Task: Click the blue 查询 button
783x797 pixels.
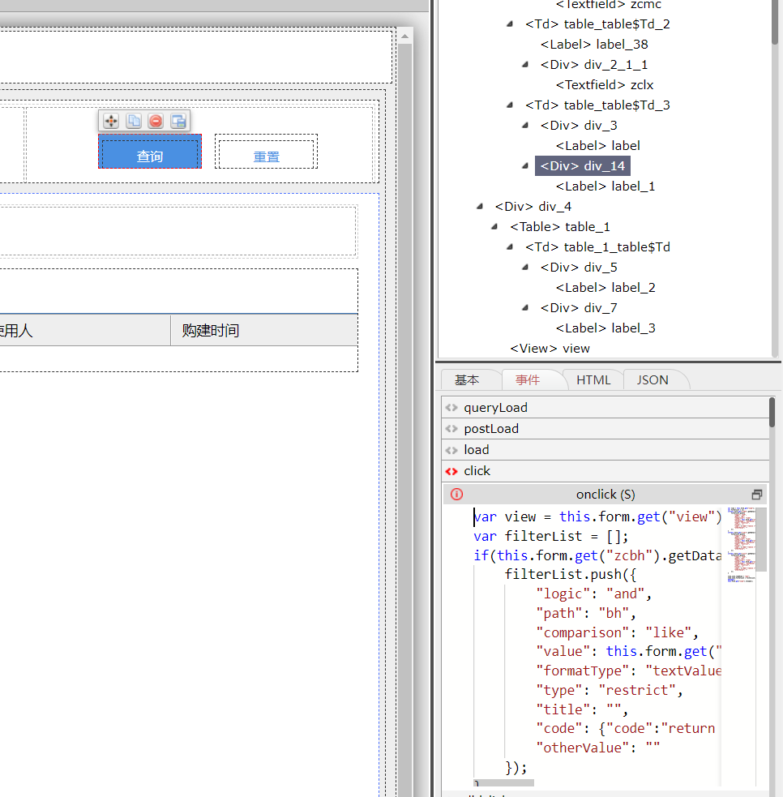Action: [150, 156]
